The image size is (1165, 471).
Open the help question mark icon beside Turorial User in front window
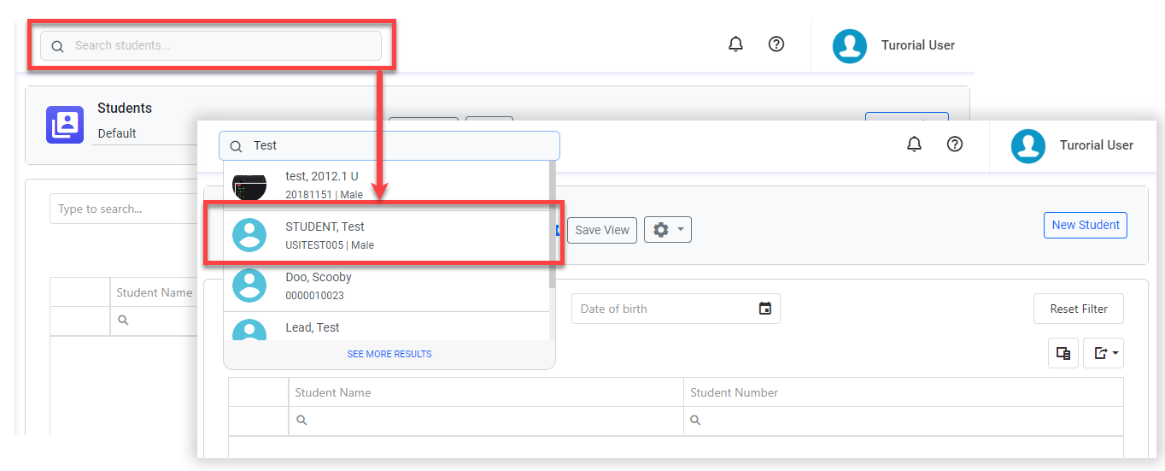pyautogui.click(x=955, y=144)
